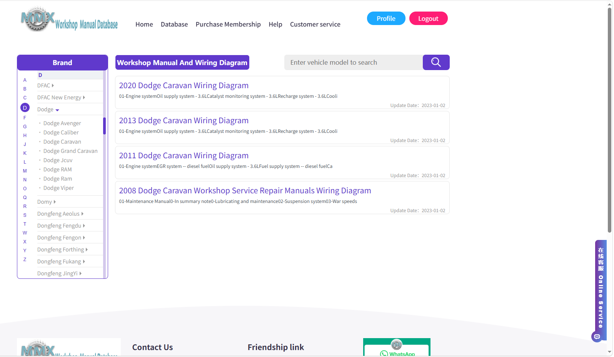The image size is (614, 357).
Task: Click the magnifying glass search button
Action: pyautogui.click(x=436, y=62)
